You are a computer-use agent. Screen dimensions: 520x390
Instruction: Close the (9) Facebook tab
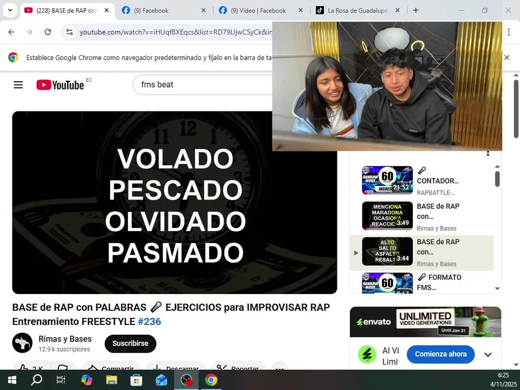tap(204, 10)
